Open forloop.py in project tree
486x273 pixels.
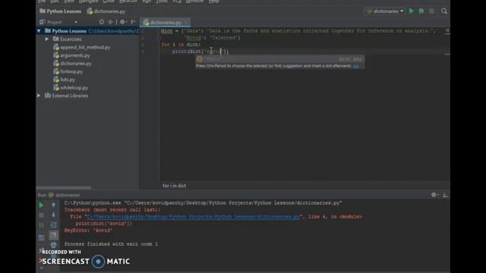point(68,71)
